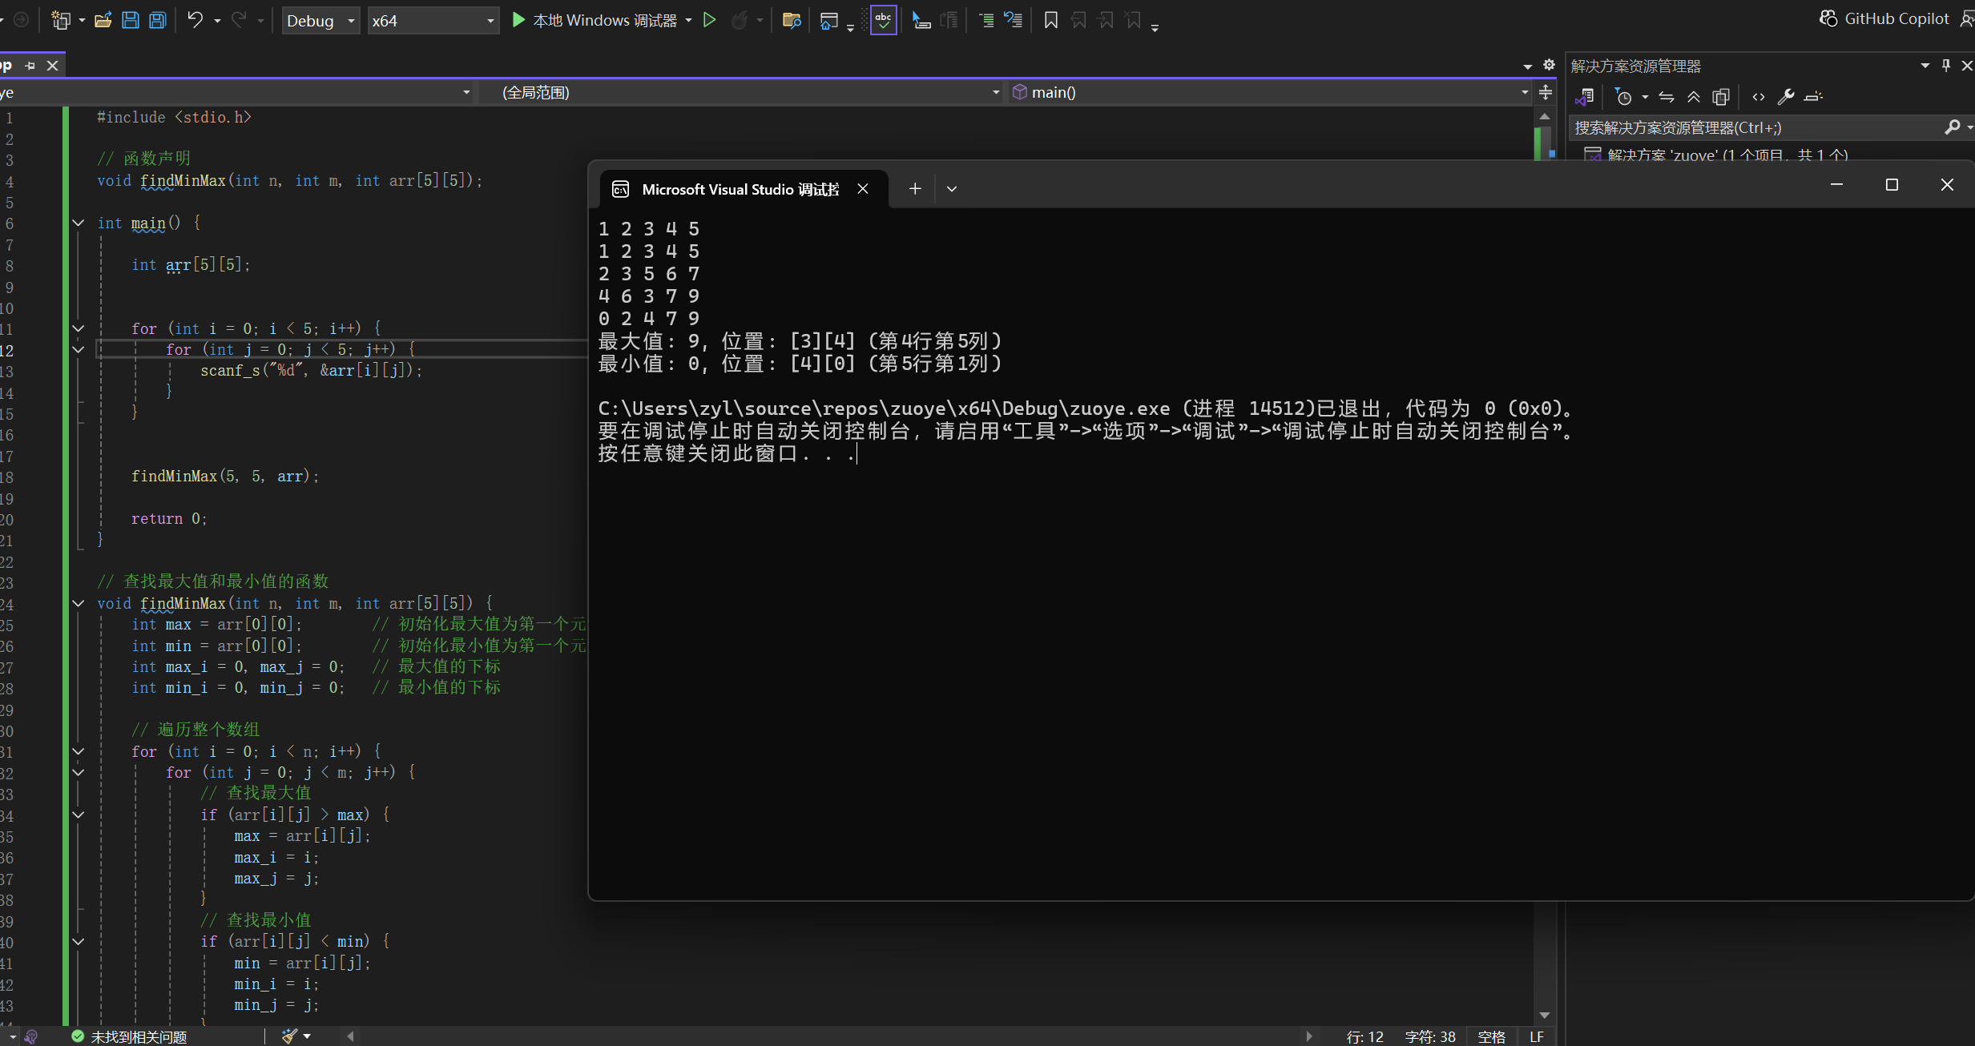The height and width of the screenshot is (1046, 1975).
Task: Click the Undo arrow icon
Action: tap(195, 20)
